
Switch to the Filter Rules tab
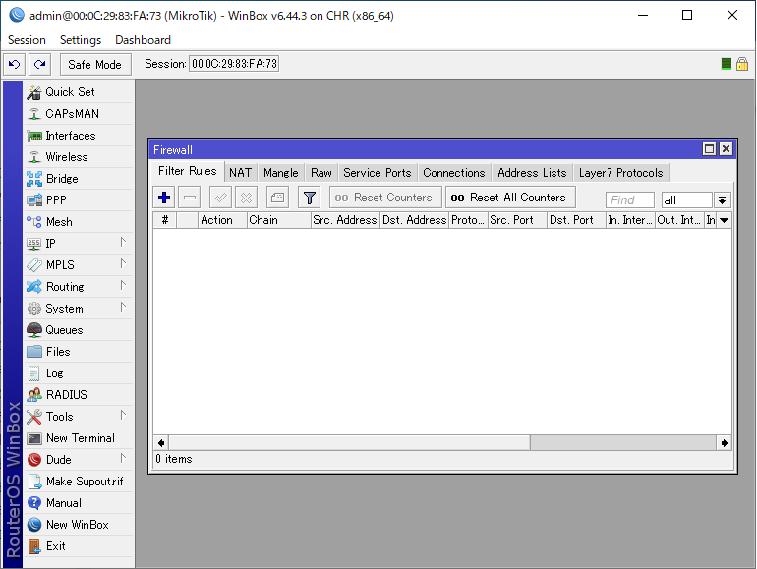pos(188,171)
